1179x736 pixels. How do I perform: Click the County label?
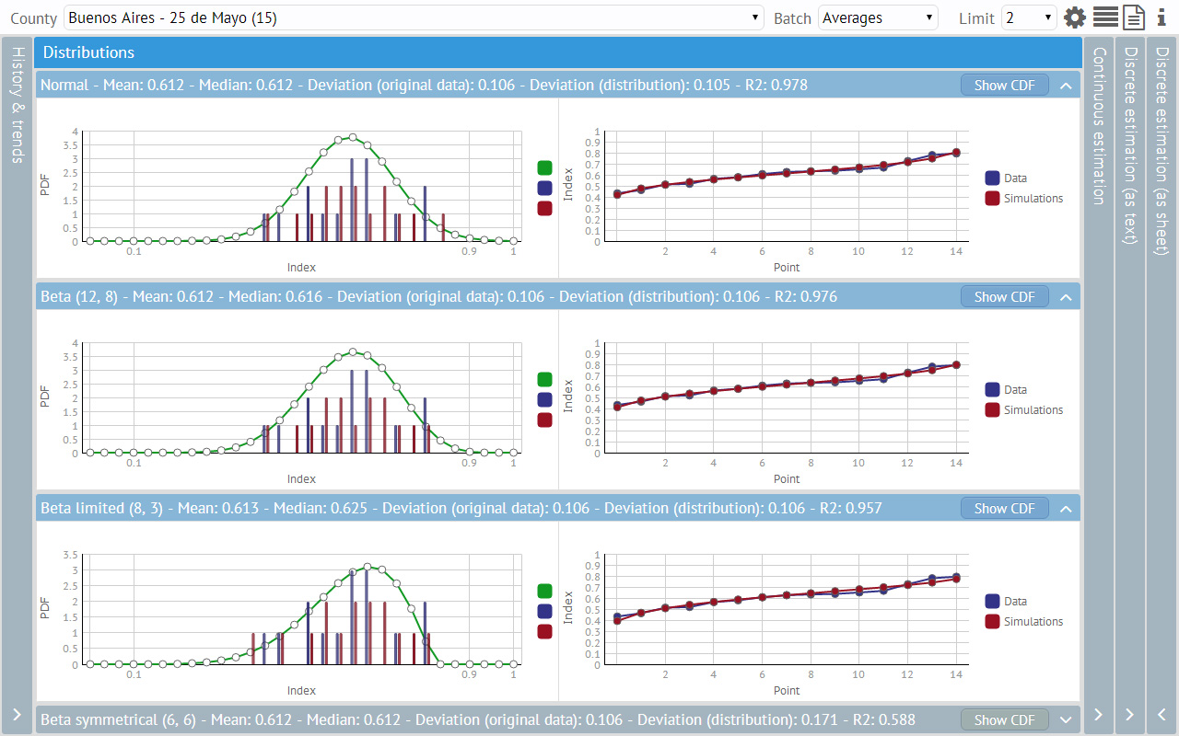pos(33,17)
